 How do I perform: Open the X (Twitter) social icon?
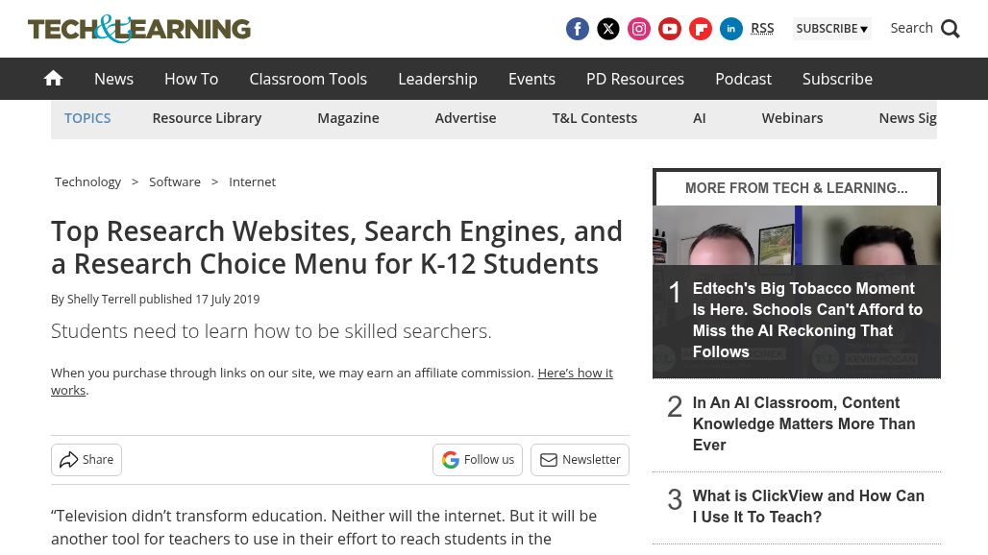(x=608, y=29)
